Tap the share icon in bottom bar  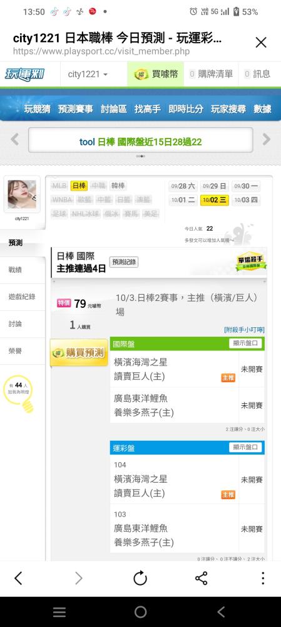click(x=201, y=578)
